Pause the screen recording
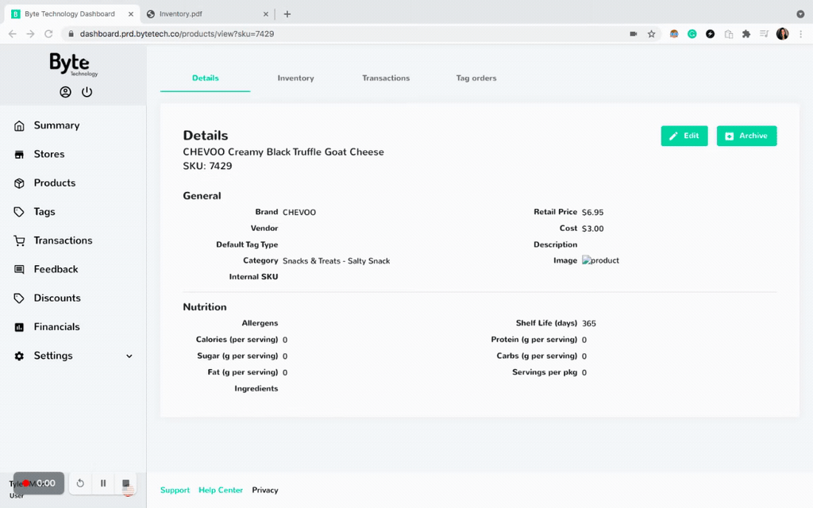The height and width of the screenshot is (508, 813). (103, 483)
